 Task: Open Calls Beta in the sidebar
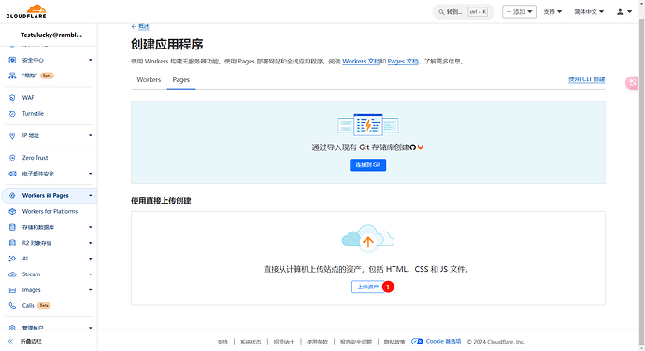point(36,306)
